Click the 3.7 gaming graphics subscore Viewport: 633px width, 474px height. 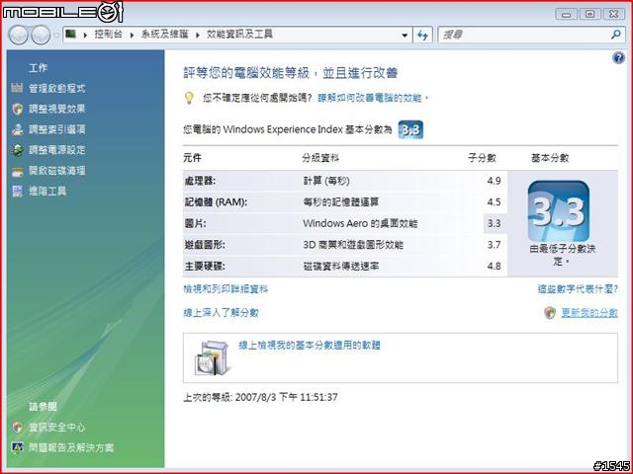(494, 245)
